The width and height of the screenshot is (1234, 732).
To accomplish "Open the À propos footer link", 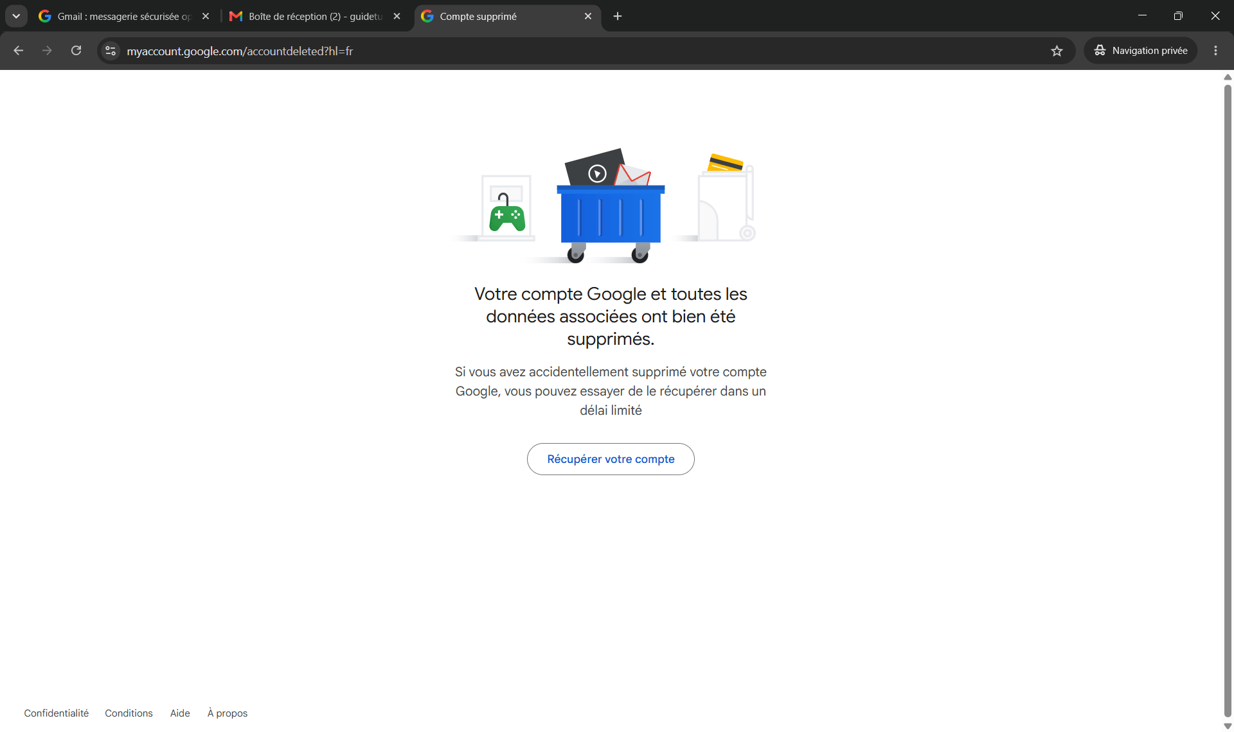I will [228, 713].
